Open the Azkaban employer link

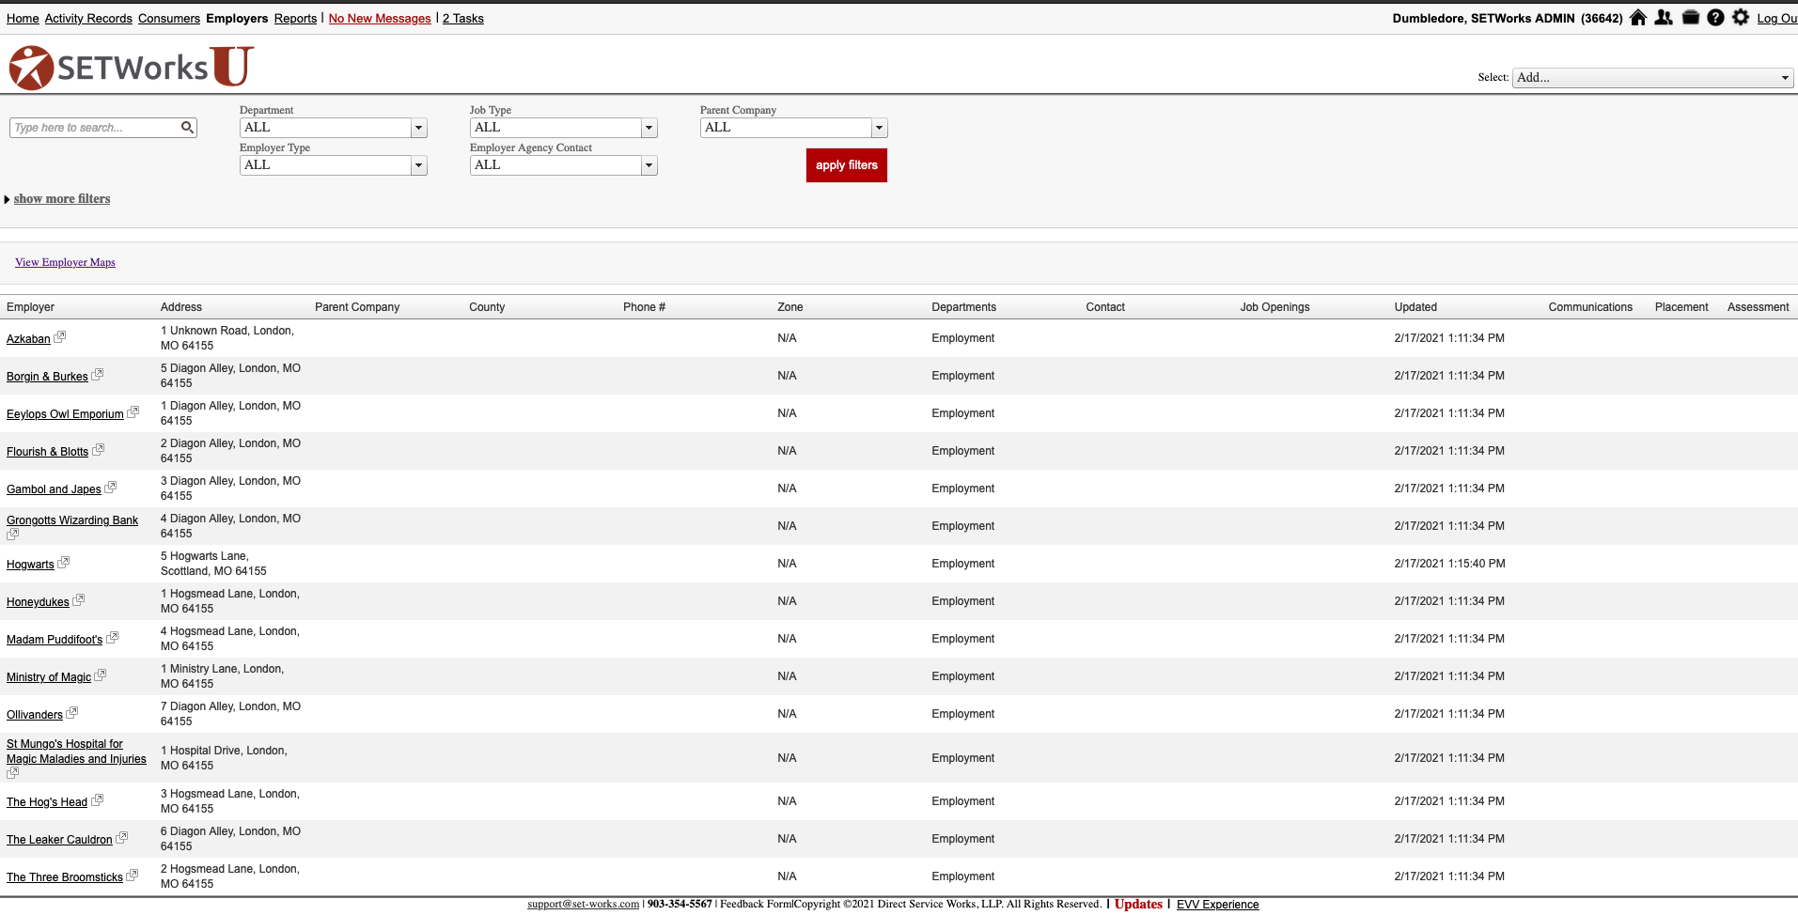pyautogui.click(x=28, y=339)
